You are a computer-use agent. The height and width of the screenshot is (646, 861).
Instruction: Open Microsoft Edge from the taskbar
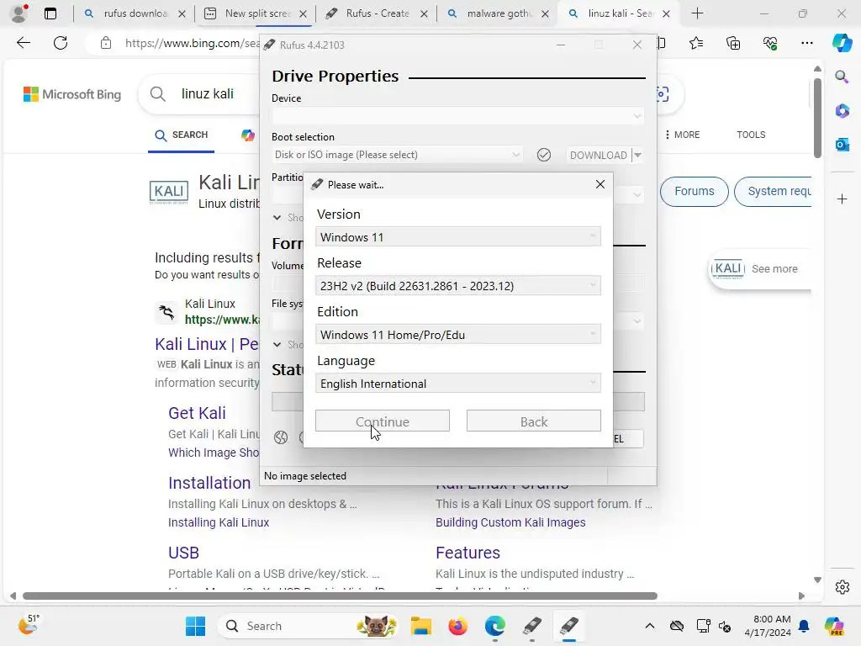click(494, 626)
